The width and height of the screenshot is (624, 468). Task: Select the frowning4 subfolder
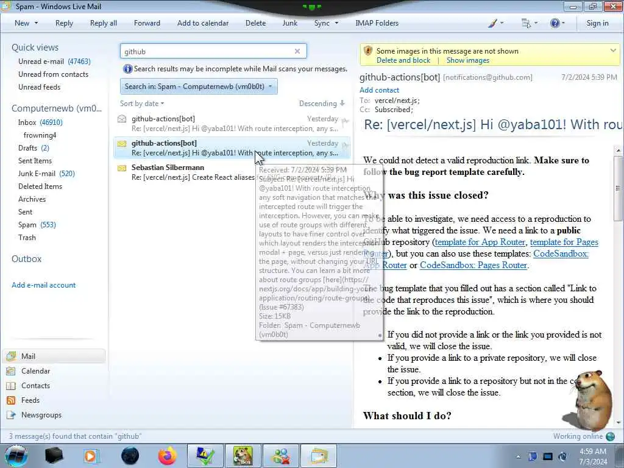[40, 135]
